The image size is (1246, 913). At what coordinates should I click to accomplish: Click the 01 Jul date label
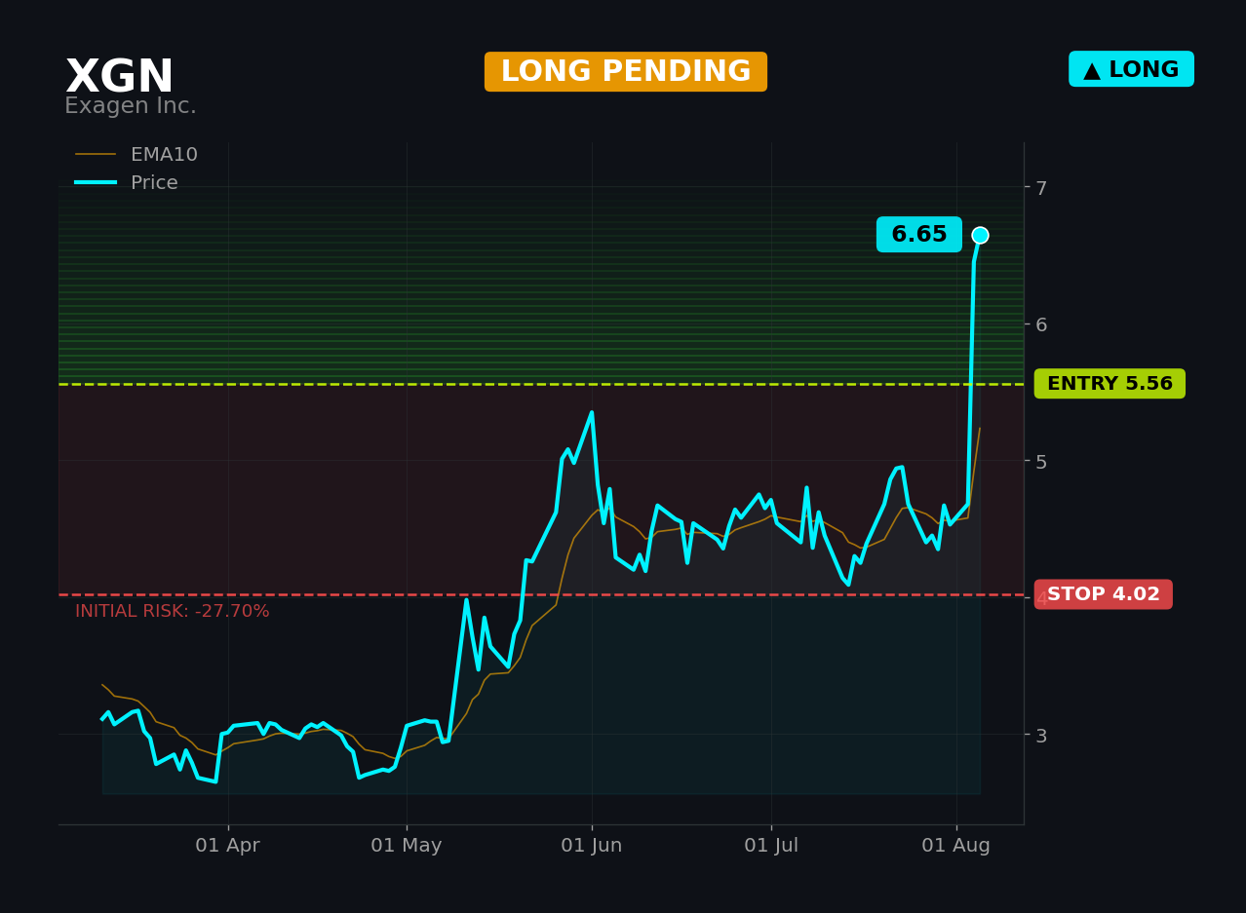(771, 846)
